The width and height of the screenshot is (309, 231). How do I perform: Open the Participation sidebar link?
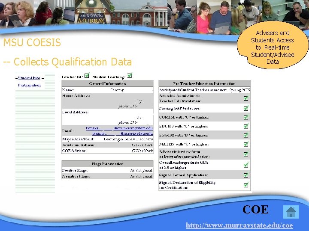coord(29,85)
